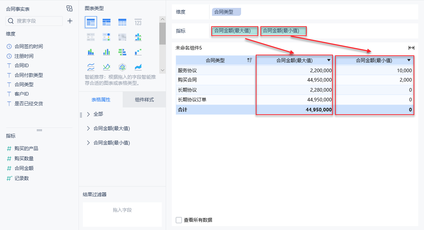The image size is (424, 230).
Task: Select the radar chart type
Action: pos(122,66)
